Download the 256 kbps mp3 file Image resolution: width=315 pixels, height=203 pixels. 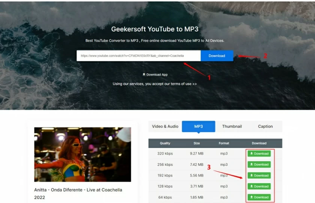click(x=259, y=164)
